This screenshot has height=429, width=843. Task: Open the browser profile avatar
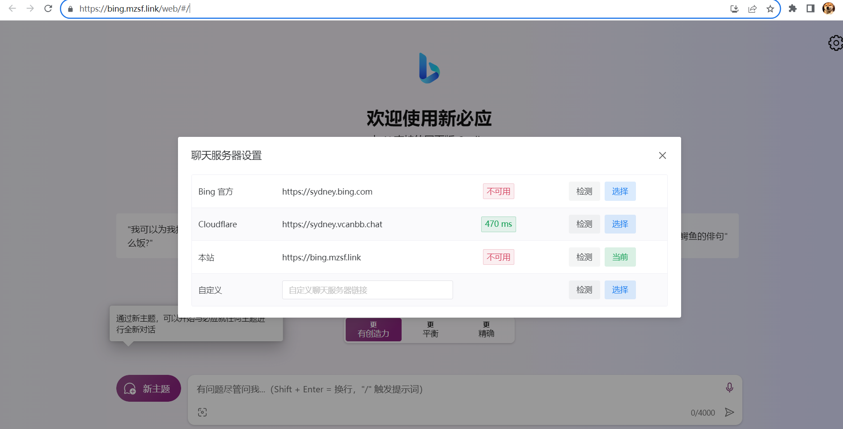click(x=829, y=8)
